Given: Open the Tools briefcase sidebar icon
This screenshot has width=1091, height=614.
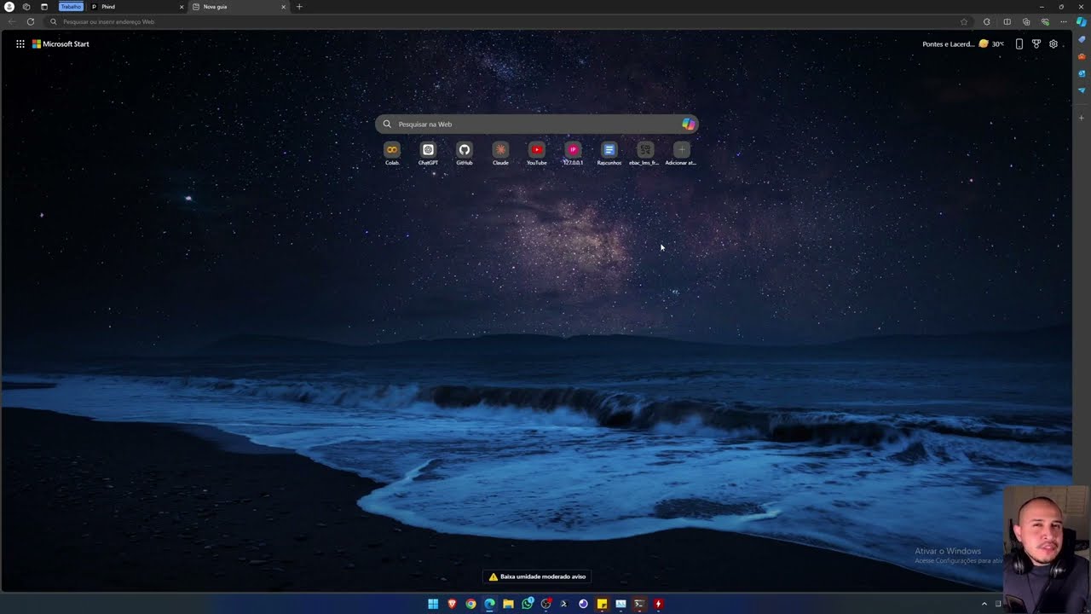Looking at the screenshot, I should click(x=1082, y=56).
